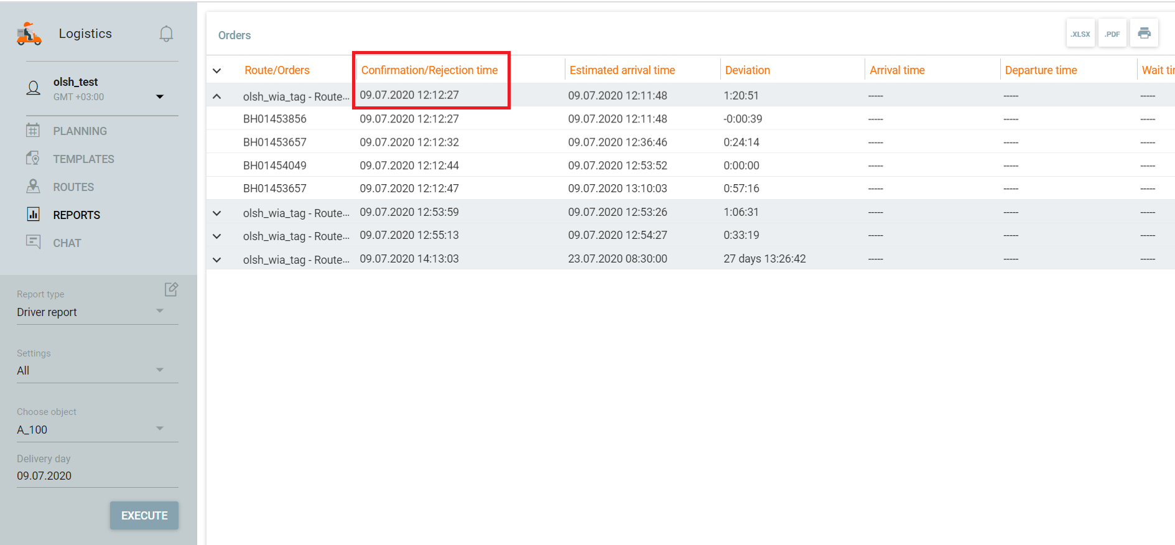The height and width of the screenshot is (545, 1175).
Task: Collapse the first expanded olsh_wia_tag route
Action: tap(217, 96)
